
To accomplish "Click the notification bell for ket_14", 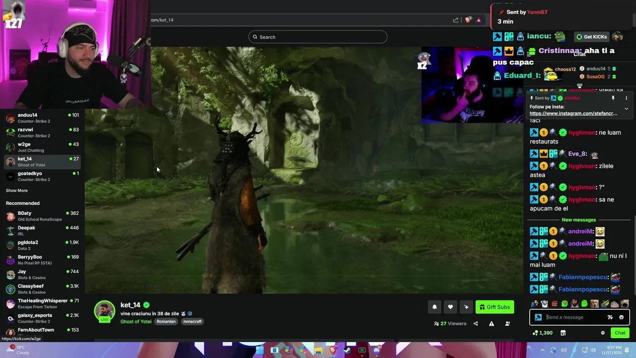I will (x=434, y=307).
